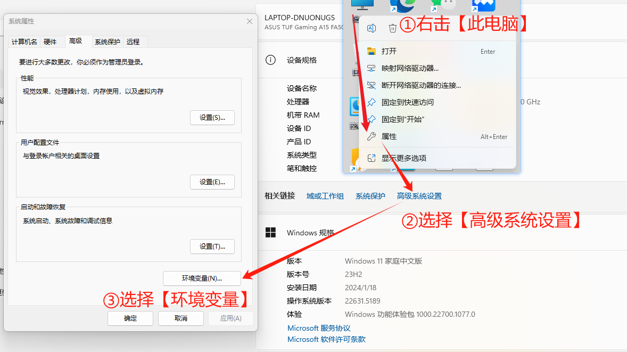Click 设置(E)... under 用户配置文件
Viewport: 627px width, 352px height.
tap(212, 182)
